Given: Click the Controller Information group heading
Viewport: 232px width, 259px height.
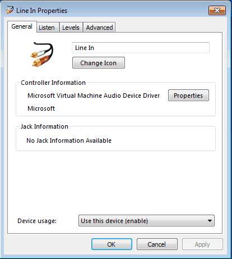Looking at the screenshot, I should [x=53, y=83].
